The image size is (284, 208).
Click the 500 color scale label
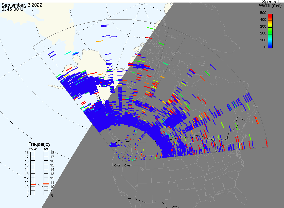tap(263, 13)
